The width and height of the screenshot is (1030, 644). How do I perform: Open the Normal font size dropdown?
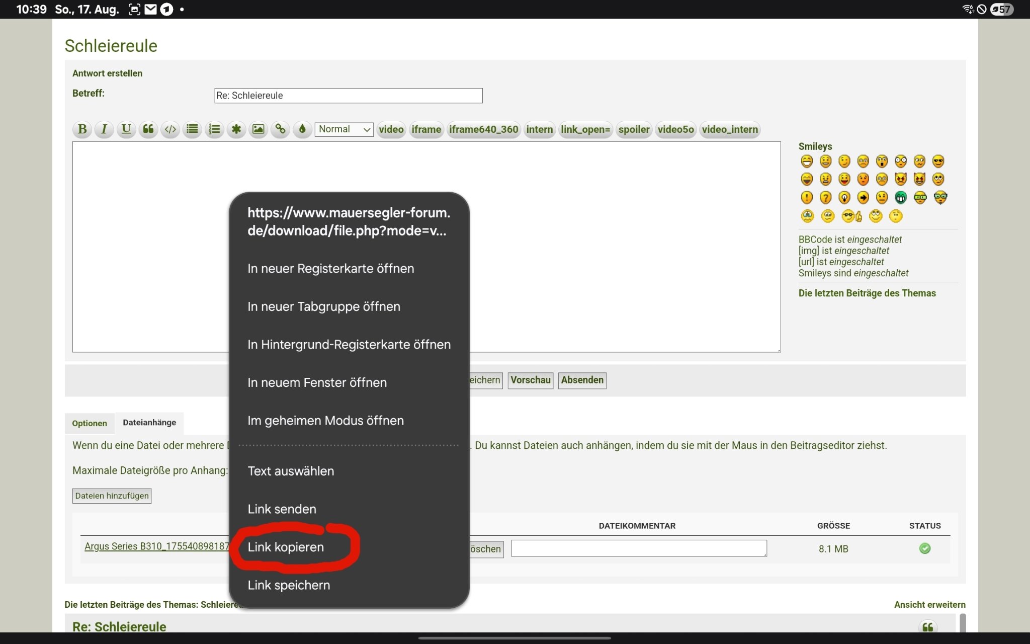[344, 129]
